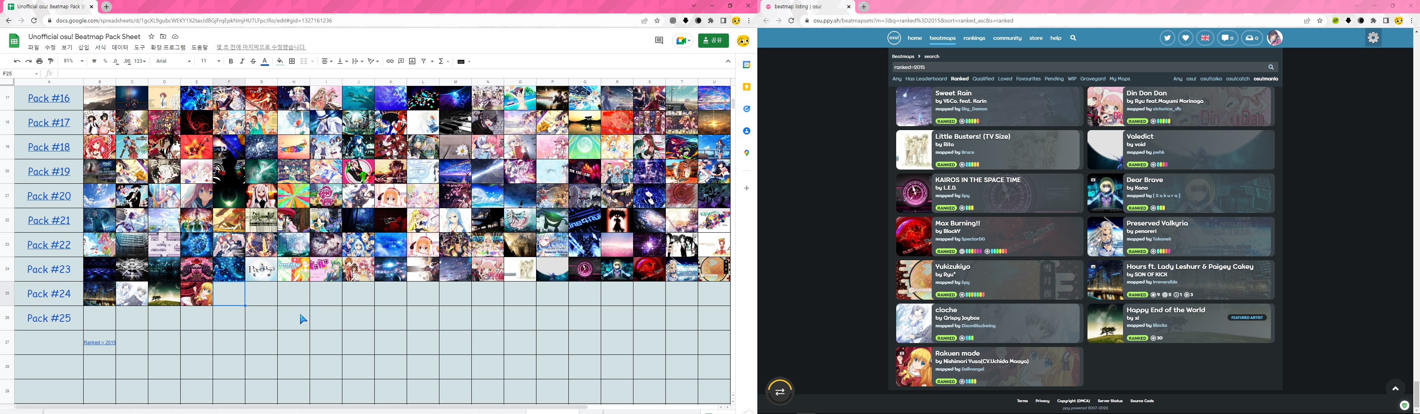Image resolution: width=1420 pixels, height=414 pixels.
Task: Open the comment history icon in Sheets
Action: (x=659, y=40)
